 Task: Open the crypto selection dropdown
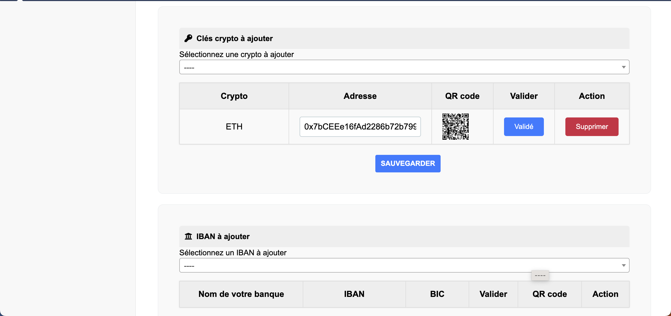[x=404, y=67]
